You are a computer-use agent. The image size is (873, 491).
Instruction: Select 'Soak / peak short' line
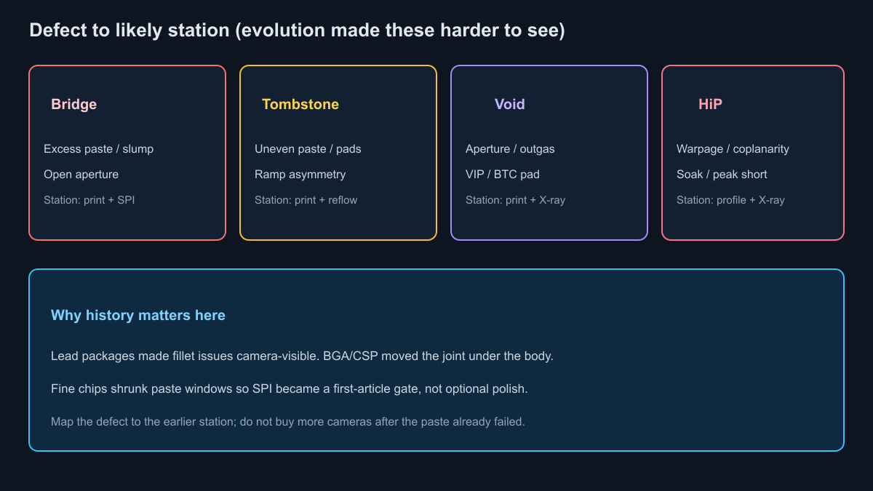(x=722, y=175)
